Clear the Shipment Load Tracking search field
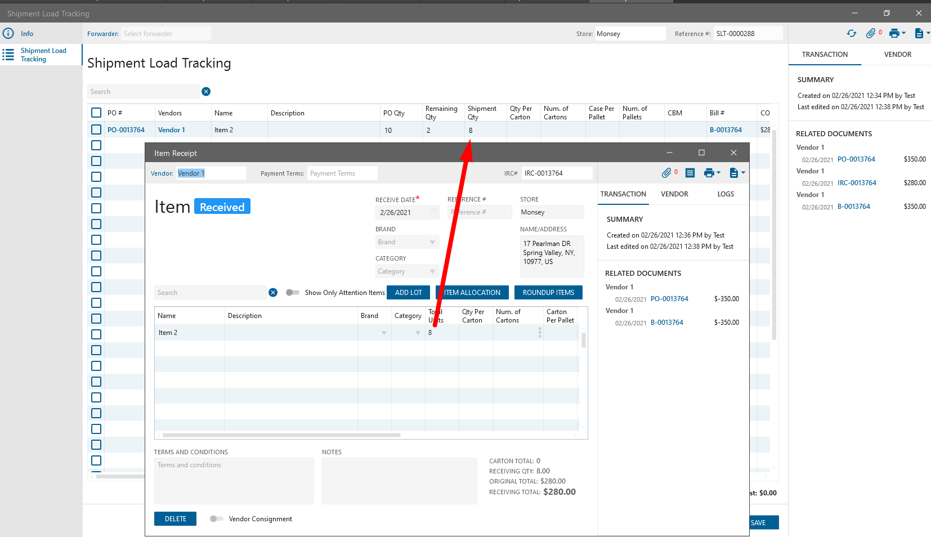This screenshot has height=537, width=931. coord(206,92)
